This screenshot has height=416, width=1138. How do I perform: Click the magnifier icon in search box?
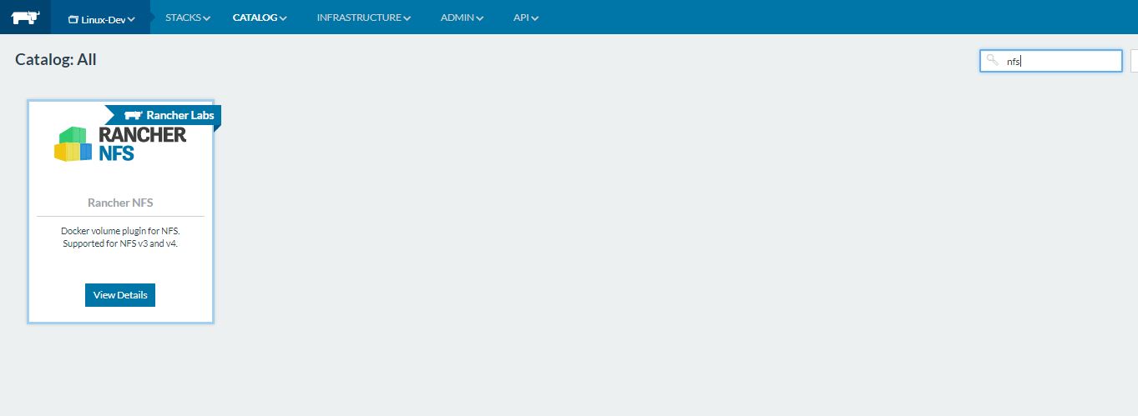point(992,60)
